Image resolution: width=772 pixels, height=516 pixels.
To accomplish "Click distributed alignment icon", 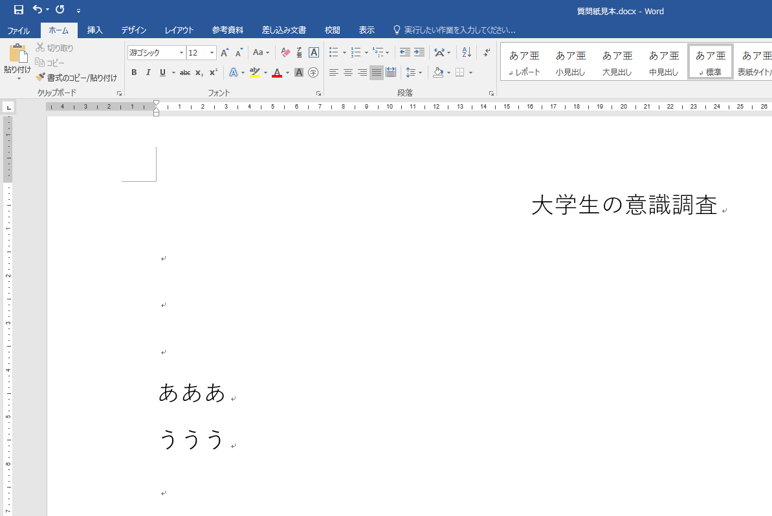I will (x=391, y=73).
